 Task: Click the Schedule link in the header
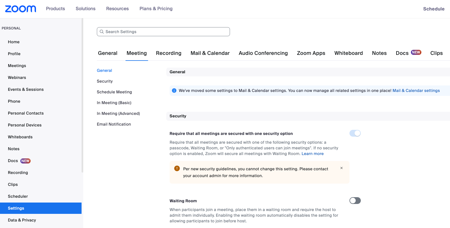434,9
